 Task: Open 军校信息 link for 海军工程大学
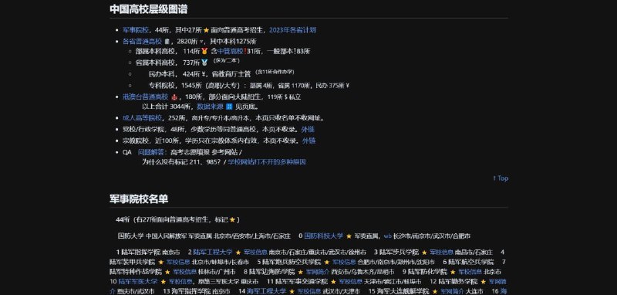(x=309, y=291)
